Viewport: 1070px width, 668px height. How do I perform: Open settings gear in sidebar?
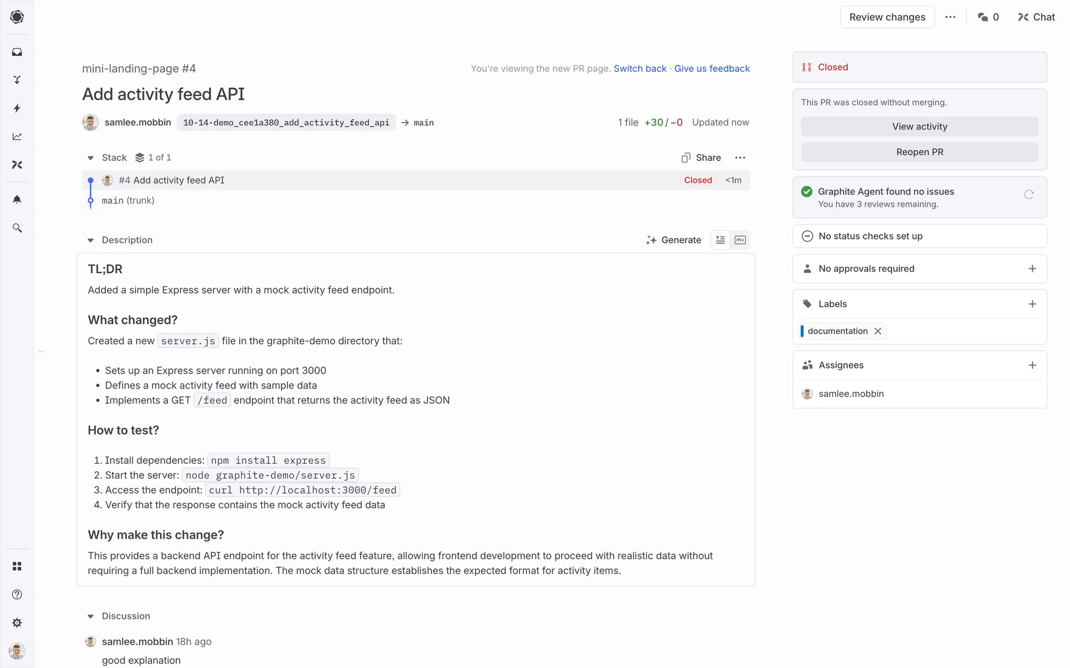(17, 623)
